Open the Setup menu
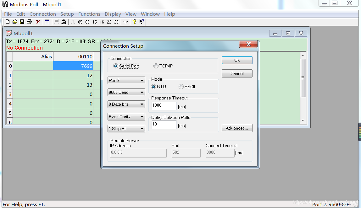Image resolution: width=361 pixels, height=208 pixels. tap(67, 14)
